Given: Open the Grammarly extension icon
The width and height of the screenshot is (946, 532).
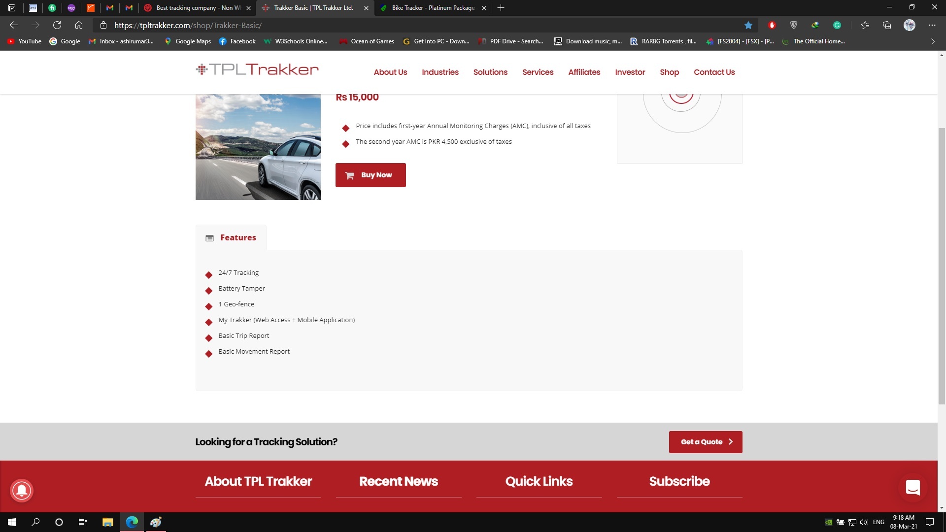Looking at the screenshot, I should [x=837, y=25].
